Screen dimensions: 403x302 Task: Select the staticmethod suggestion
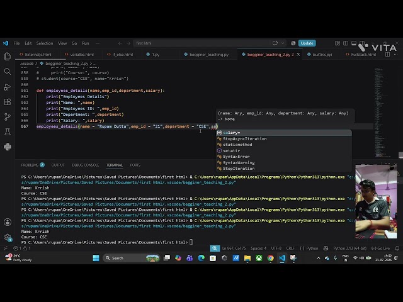point(284,145)
